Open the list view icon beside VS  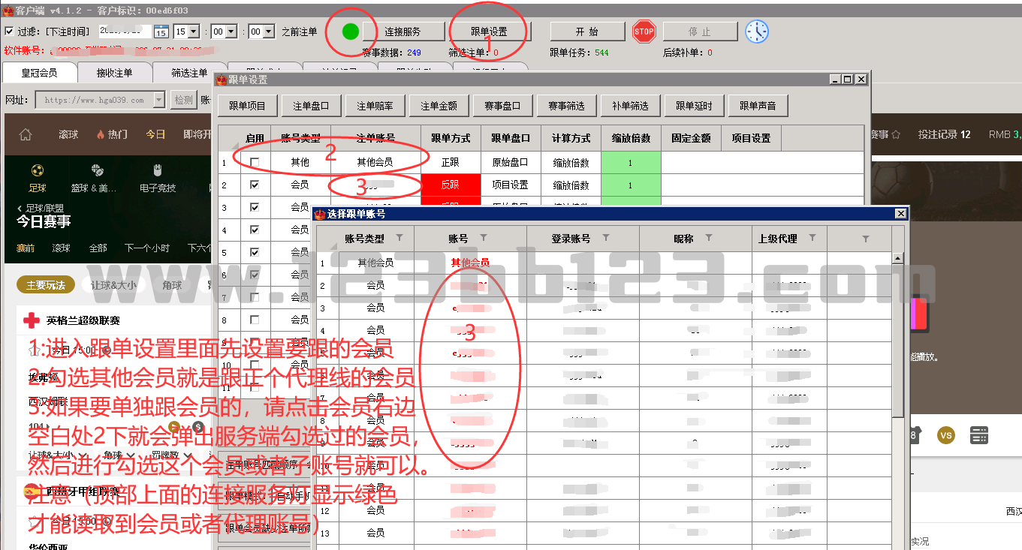pos(978,435)
